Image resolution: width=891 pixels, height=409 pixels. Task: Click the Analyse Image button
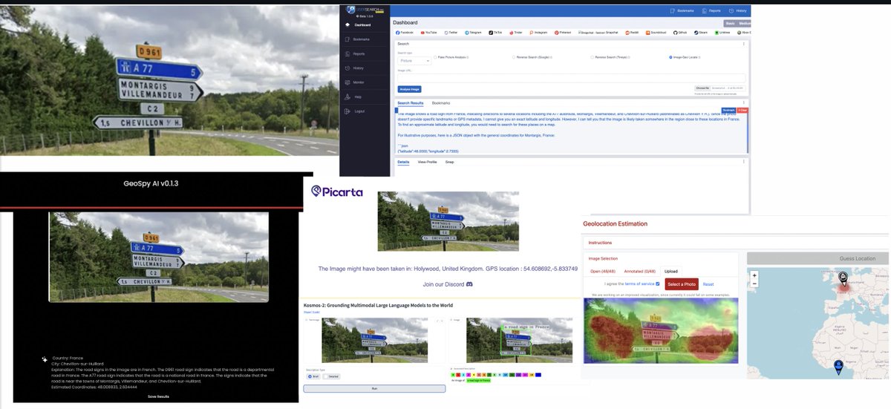(x=410, y=89)
